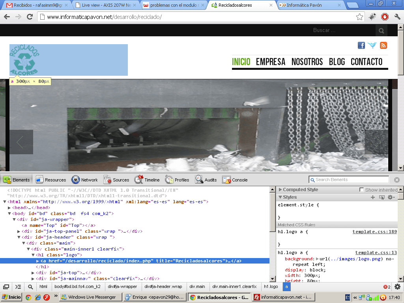The height and width of the screenshot is (303, 404).
Task: Open the Twitter bird icon
Action: coord(372,46)
